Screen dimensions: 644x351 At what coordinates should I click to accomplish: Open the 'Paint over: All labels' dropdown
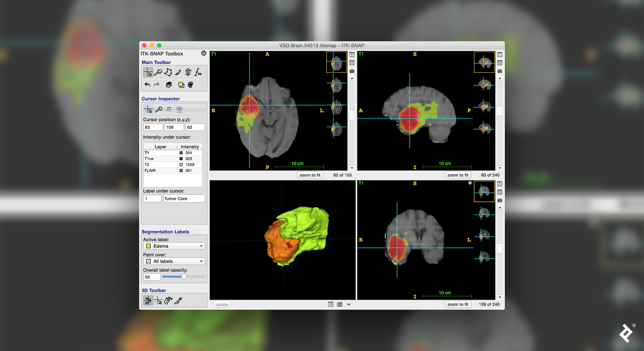(174, 261)
